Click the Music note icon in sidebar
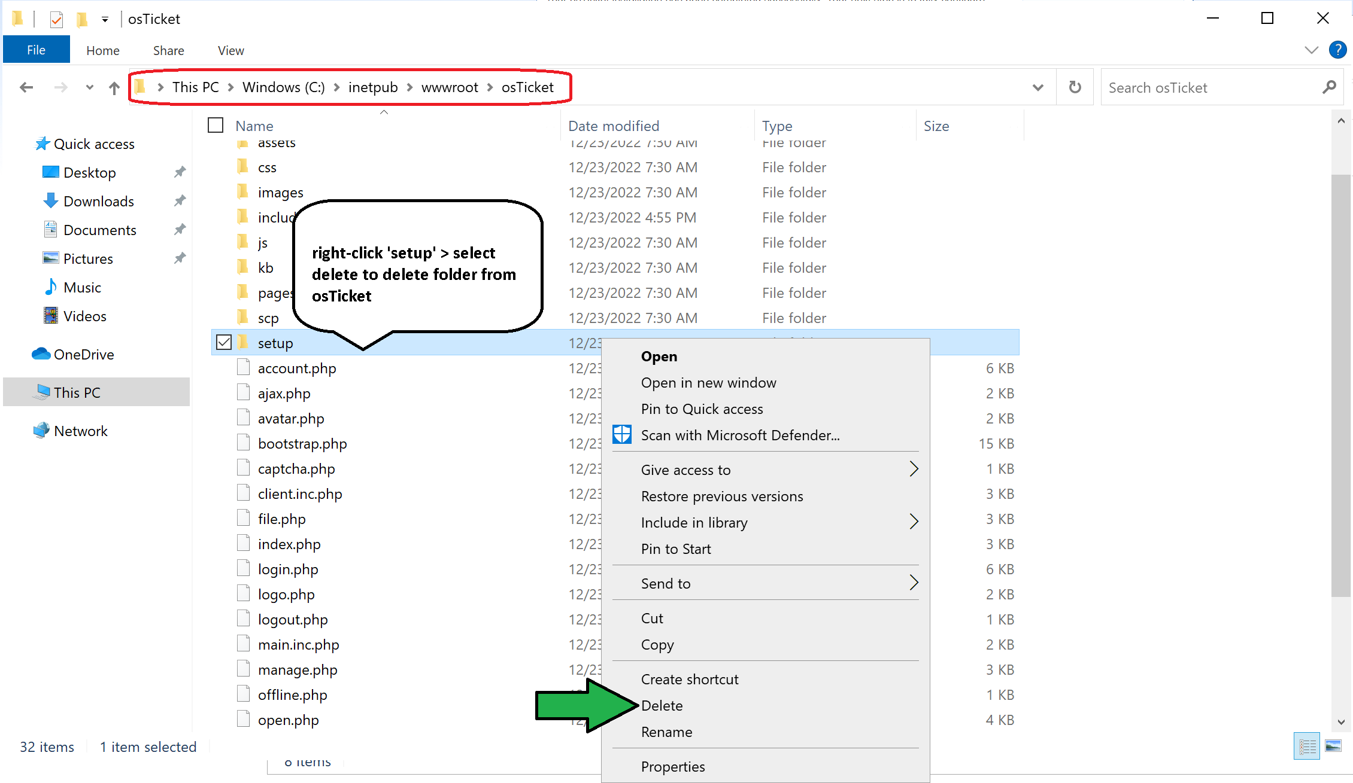This screenshot has height=783, width=1353. pyautogui.click(x=51, y=287)
